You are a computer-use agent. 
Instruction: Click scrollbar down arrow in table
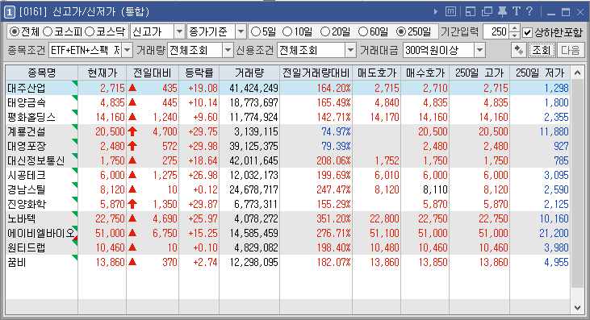(x=577, y=308)
